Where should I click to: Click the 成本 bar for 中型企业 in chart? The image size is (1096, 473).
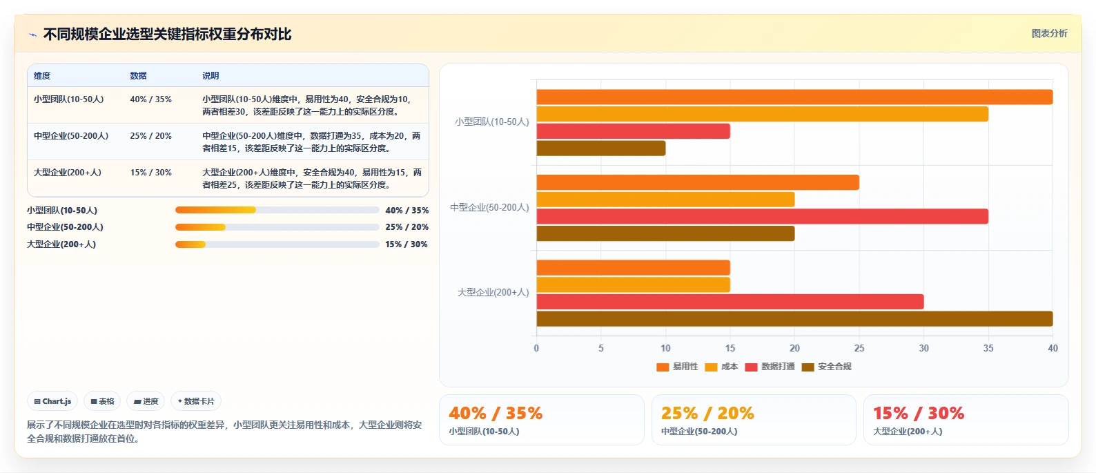(x=665, y=200)
